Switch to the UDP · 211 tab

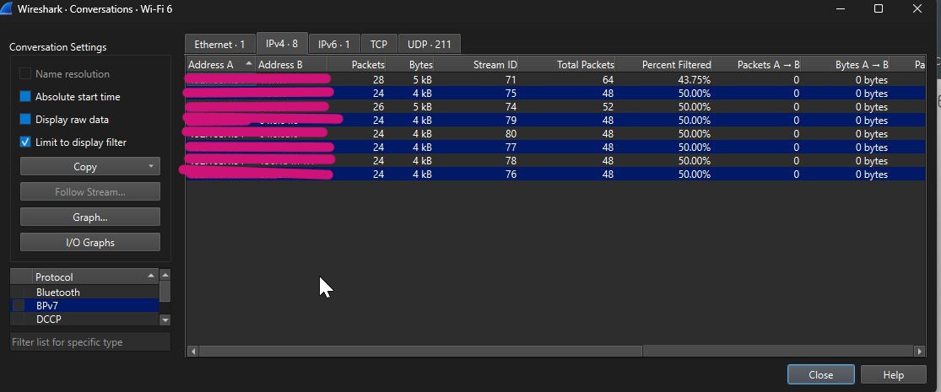(x=429, y=45)
